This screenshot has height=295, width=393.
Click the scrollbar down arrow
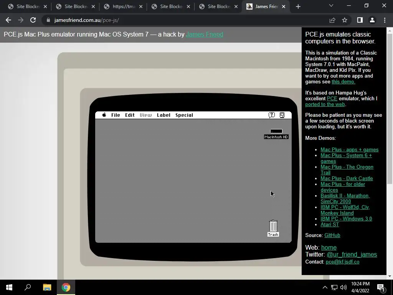(390, 276)
